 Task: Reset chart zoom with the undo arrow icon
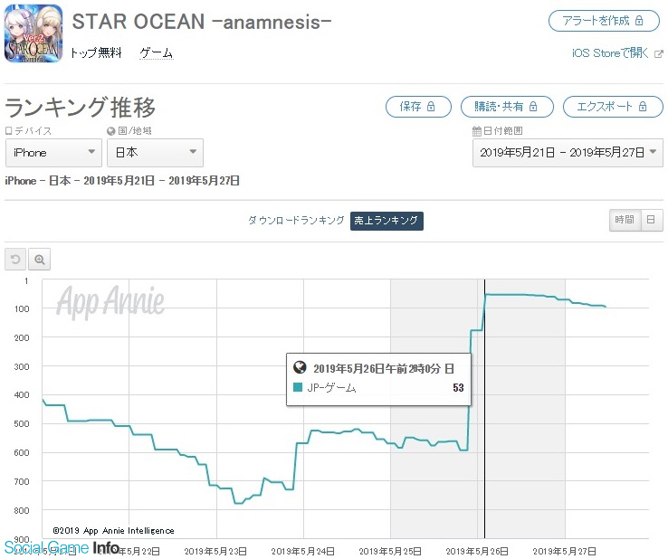[x=15, y=260]
